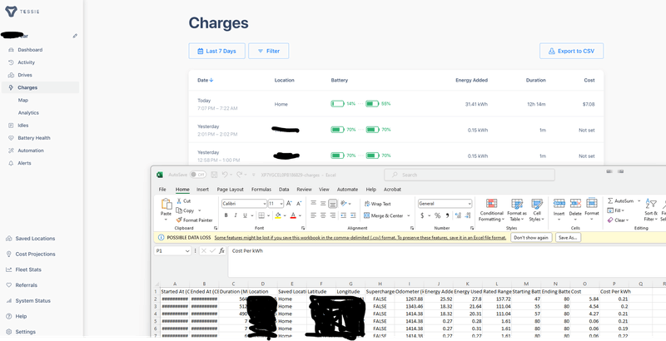Viewport: 666px width, 341px height.
Task: Toggle Bold formatting
Action: click(226, 216)
